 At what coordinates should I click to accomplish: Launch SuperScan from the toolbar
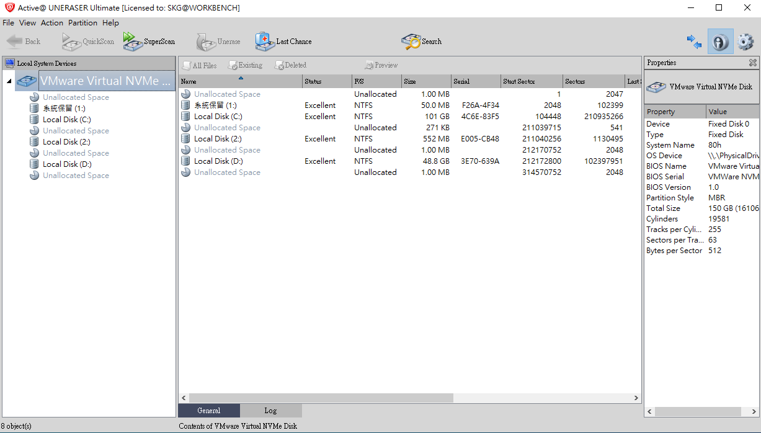(x=149, y=42)
